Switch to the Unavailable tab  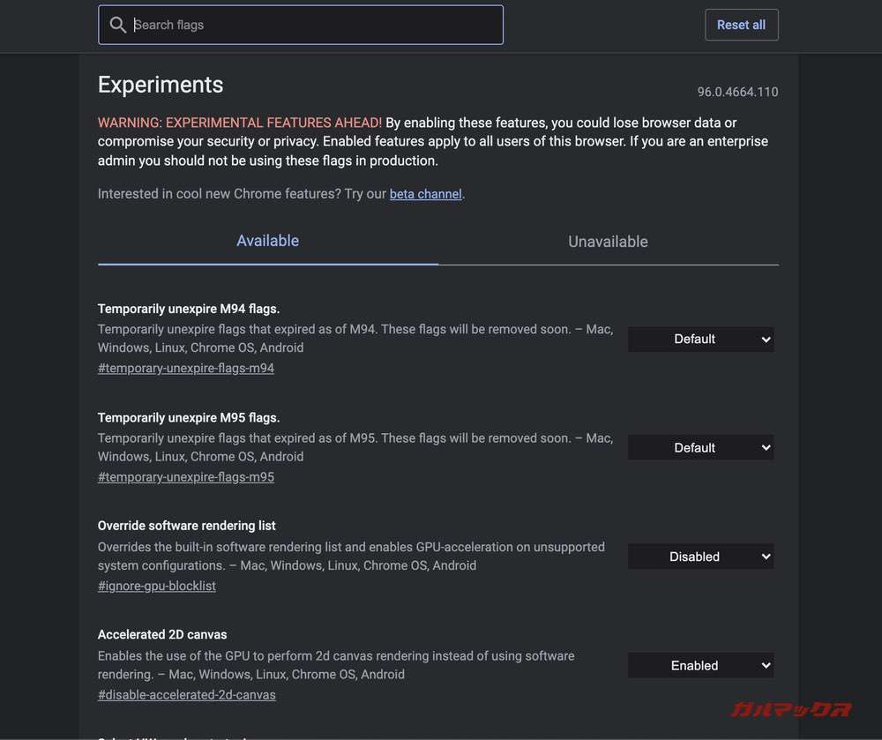coord(608,242)
